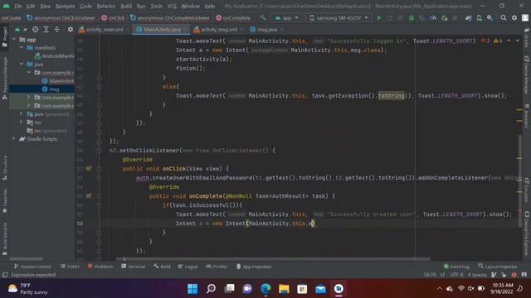
Task: Switch to msg.java tab
Action: click(x=266, y=30)
